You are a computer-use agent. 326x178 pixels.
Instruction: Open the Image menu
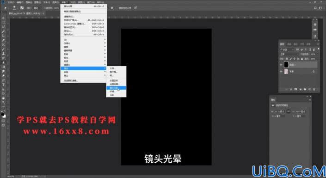click(x=29, y=2)
